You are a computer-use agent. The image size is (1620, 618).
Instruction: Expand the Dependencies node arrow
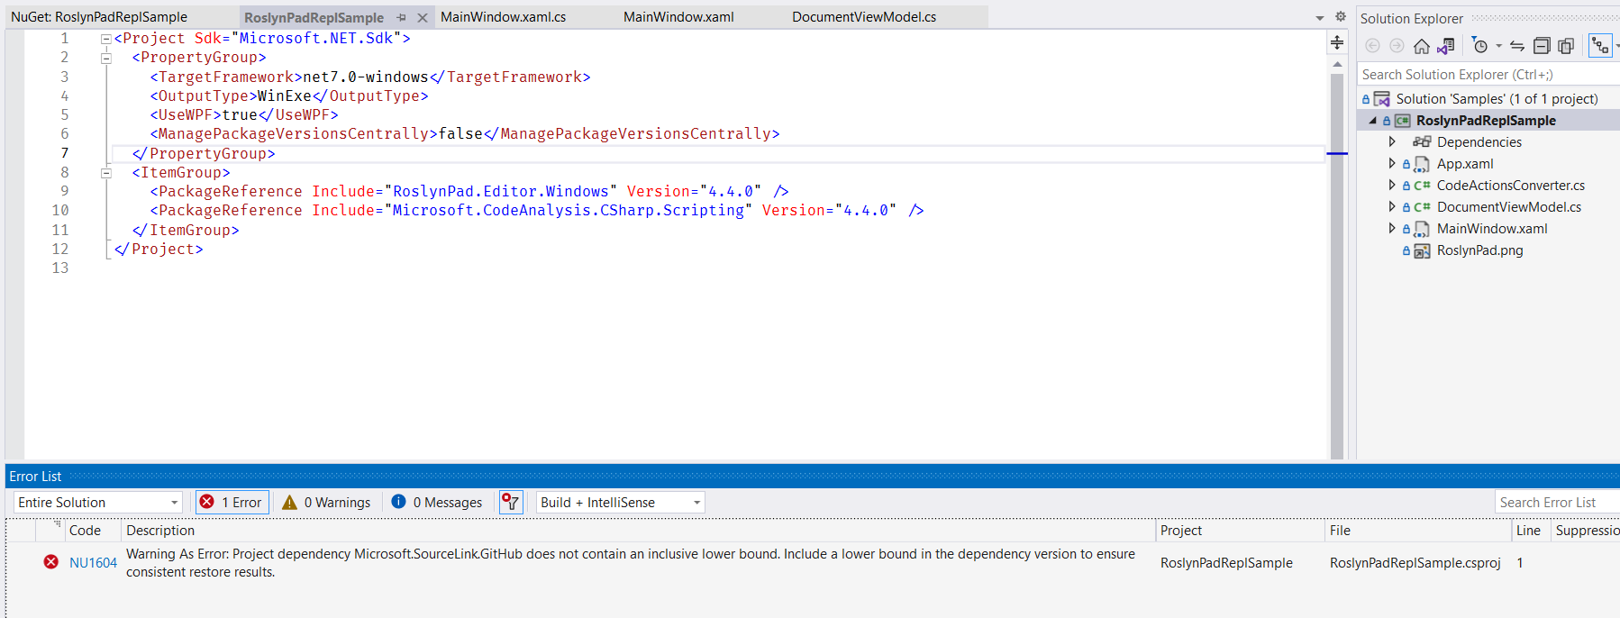click(1392, 141)
